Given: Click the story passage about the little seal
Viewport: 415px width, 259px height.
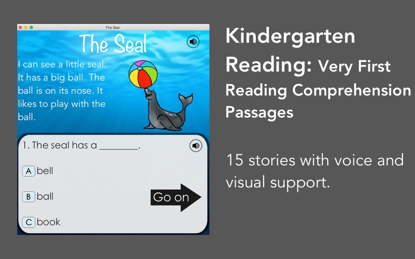Looking at the screenshot, I should click(x=61, y=91).
